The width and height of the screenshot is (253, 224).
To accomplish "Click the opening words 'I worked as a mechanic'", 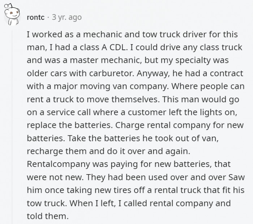I will (68, 34).
